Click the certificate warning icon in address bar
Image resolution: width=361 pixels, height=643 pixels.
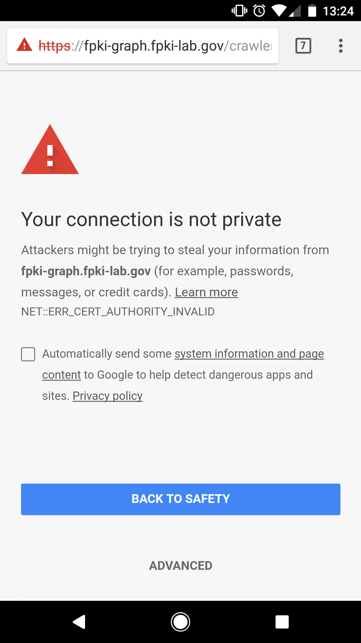[x=23, y=46]
